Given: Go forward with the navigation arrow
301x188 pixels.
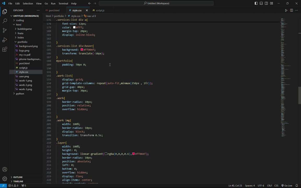Looking at the screenshot, I should coord(95,3).
